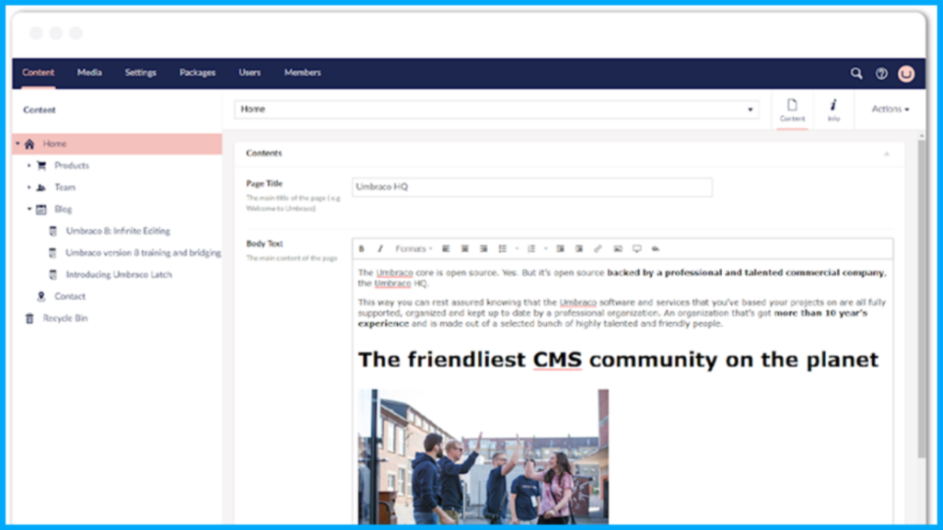Open the user avatar menu
The width and height of the screenshot is (943, 530).
coord(906,74)
